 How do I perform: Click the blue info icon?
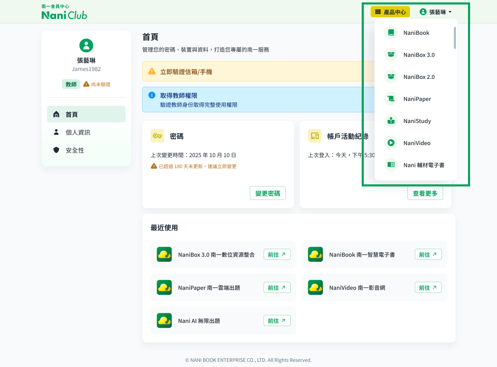click(152, 95)
